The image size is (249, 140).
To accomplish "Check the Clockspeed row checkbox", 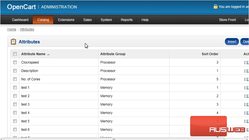I will point(15,62).
